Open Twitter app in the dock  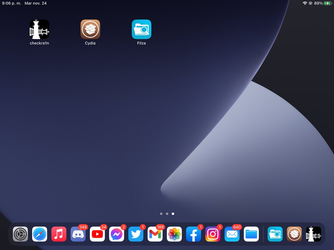pos(136,234)
